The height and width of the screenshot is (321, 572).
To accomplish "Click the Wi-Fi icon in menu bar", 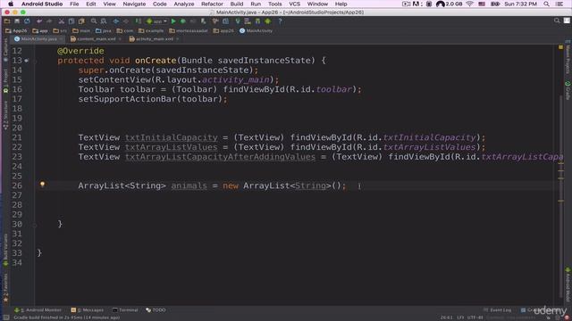I will pos(469,4).
